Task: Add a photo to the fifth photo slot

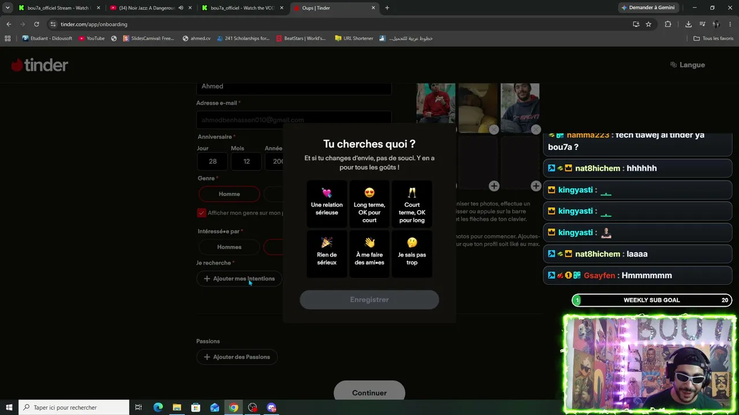Action: pos(494,186)
